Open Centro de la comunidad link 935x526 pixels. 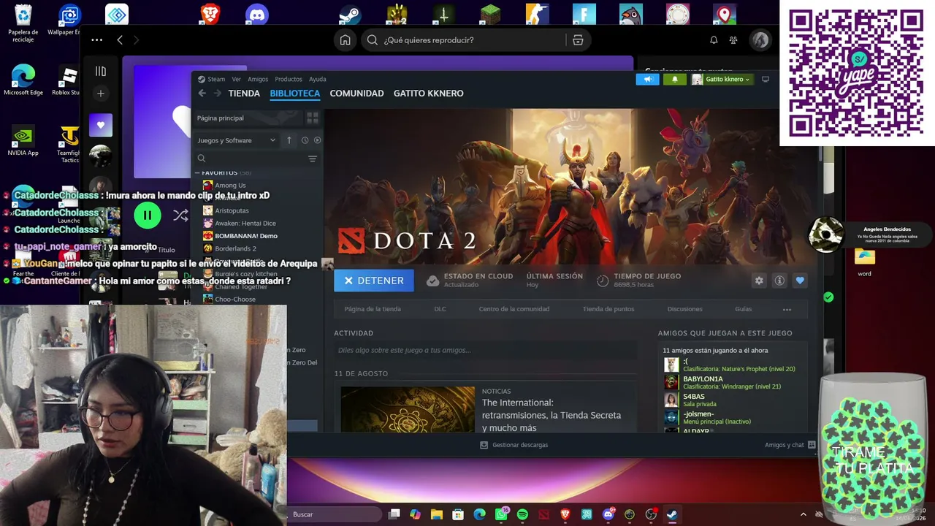coord(514,309)
